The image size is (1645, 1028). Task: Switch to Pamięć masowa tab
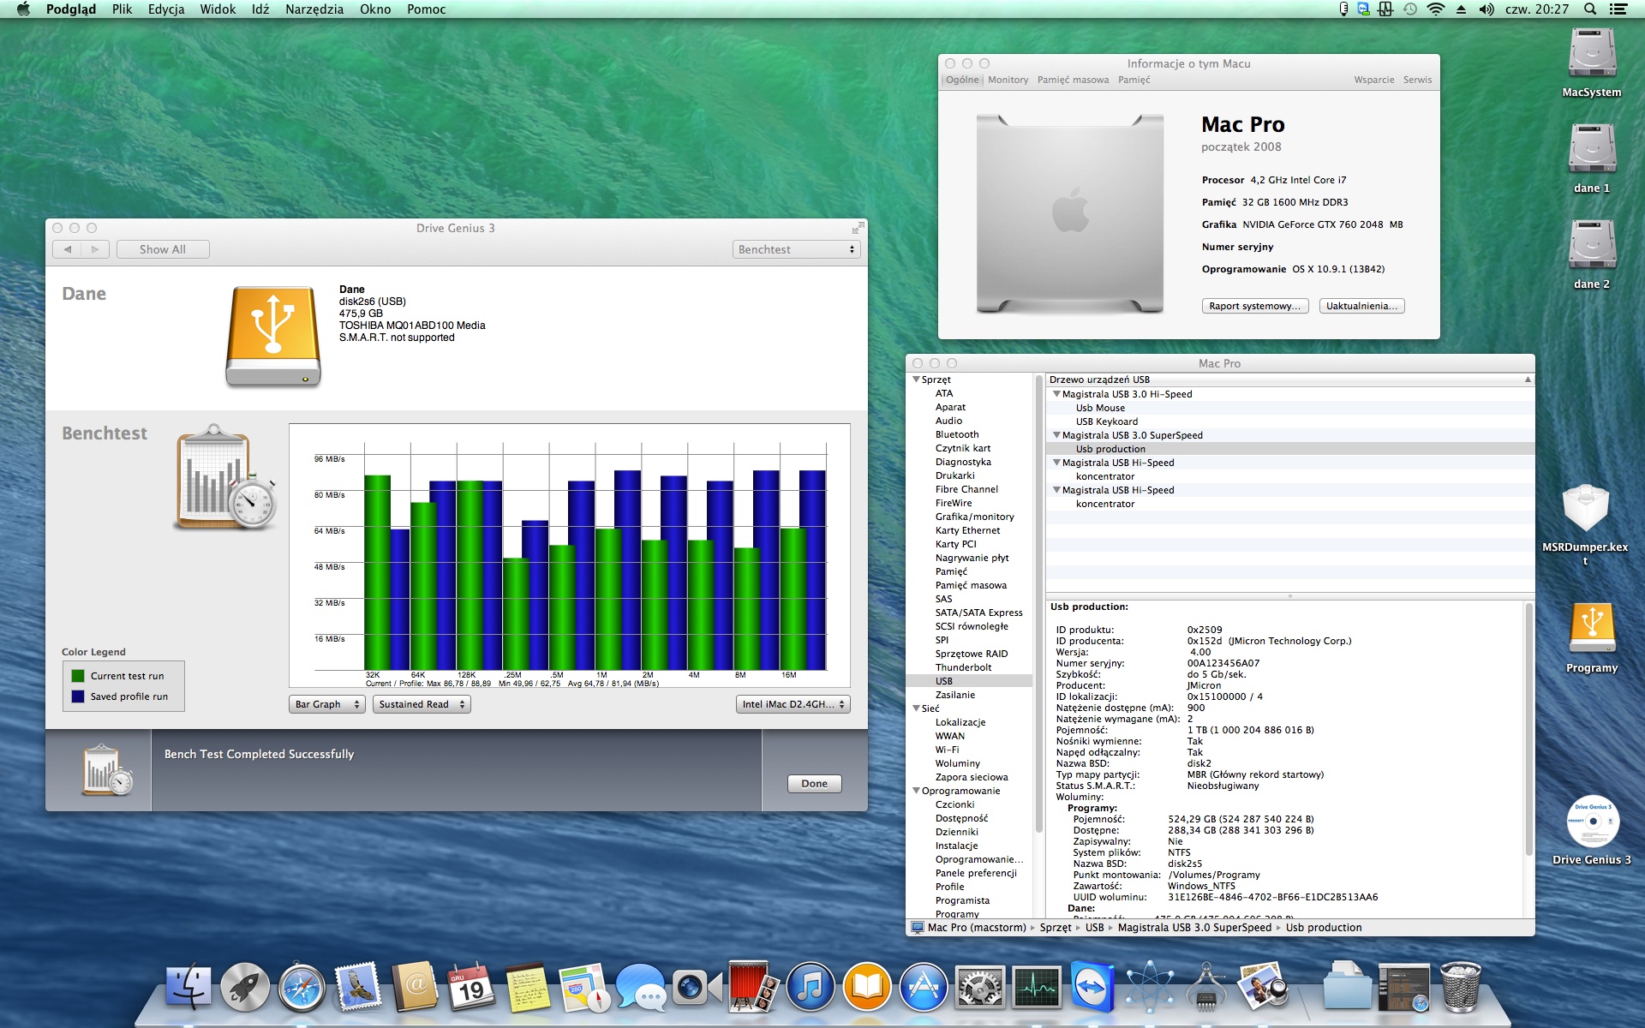tap(1073, 80)
